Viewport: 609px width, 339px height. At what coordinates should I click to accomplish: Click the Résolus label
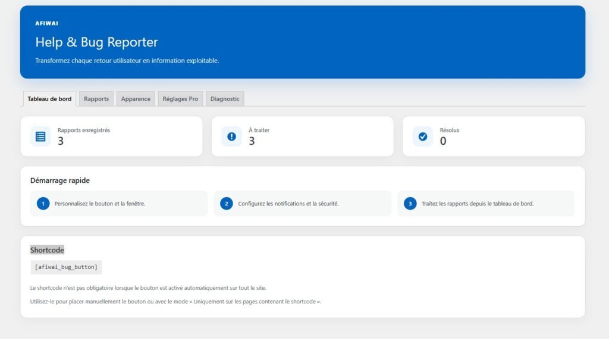[x=450, y=131]
